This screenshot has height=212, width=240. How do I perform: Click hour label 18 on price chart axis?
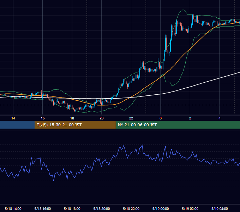tap(72, 118)
